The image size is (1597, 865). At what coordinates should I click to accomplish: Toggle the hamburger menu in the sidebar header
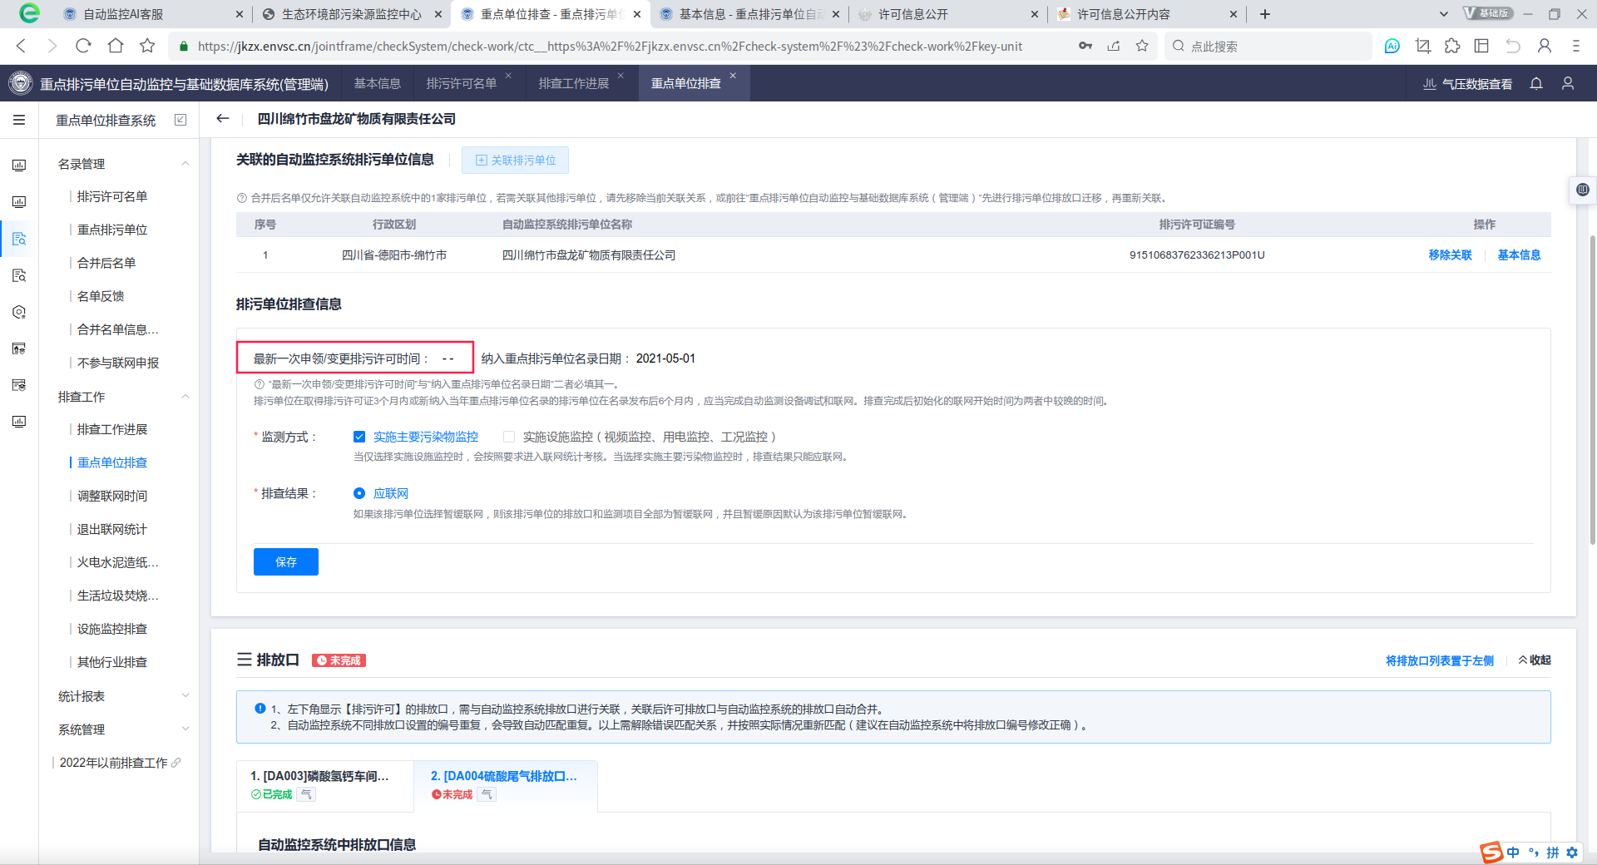[x=19, y=120]
